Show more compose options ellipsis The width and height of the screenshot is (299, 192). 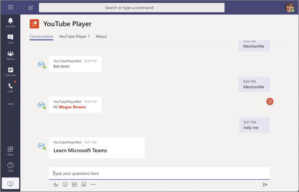tap(93, 185)
